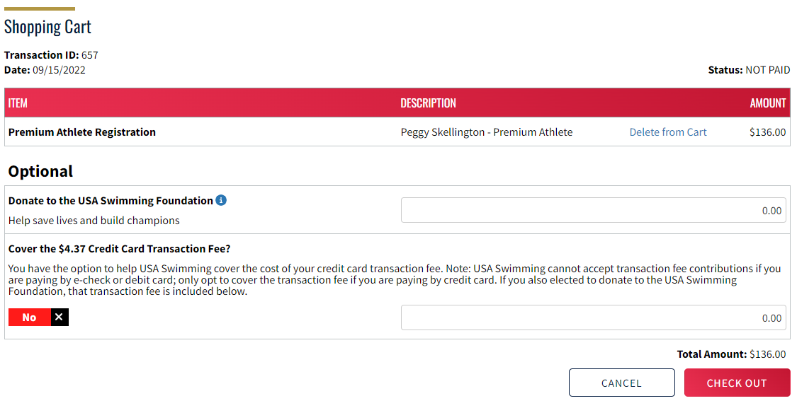Select the Premium Athlete Registration item name
The height and width of the screenshot is (408, 797).
click(82, 132)
